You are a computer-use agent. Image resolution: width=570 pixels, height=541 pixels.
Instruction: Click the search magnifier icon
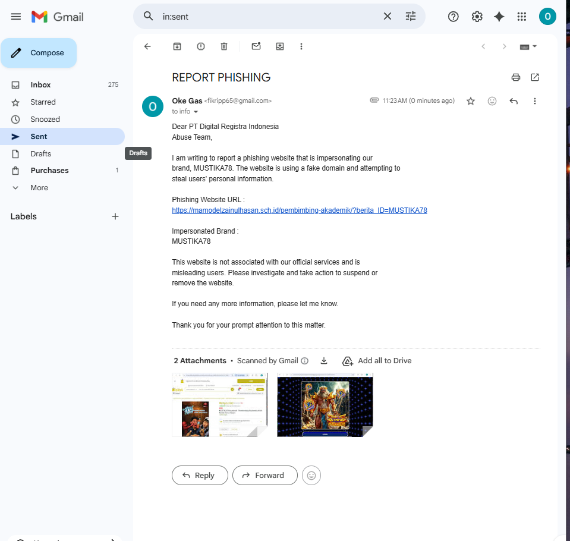click(x=149, y=16)
